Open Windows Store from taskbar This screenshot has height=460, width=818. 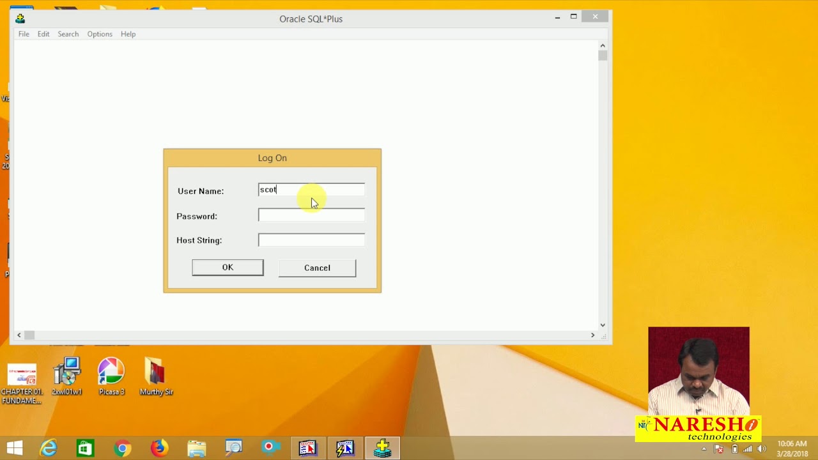(85, 448)
